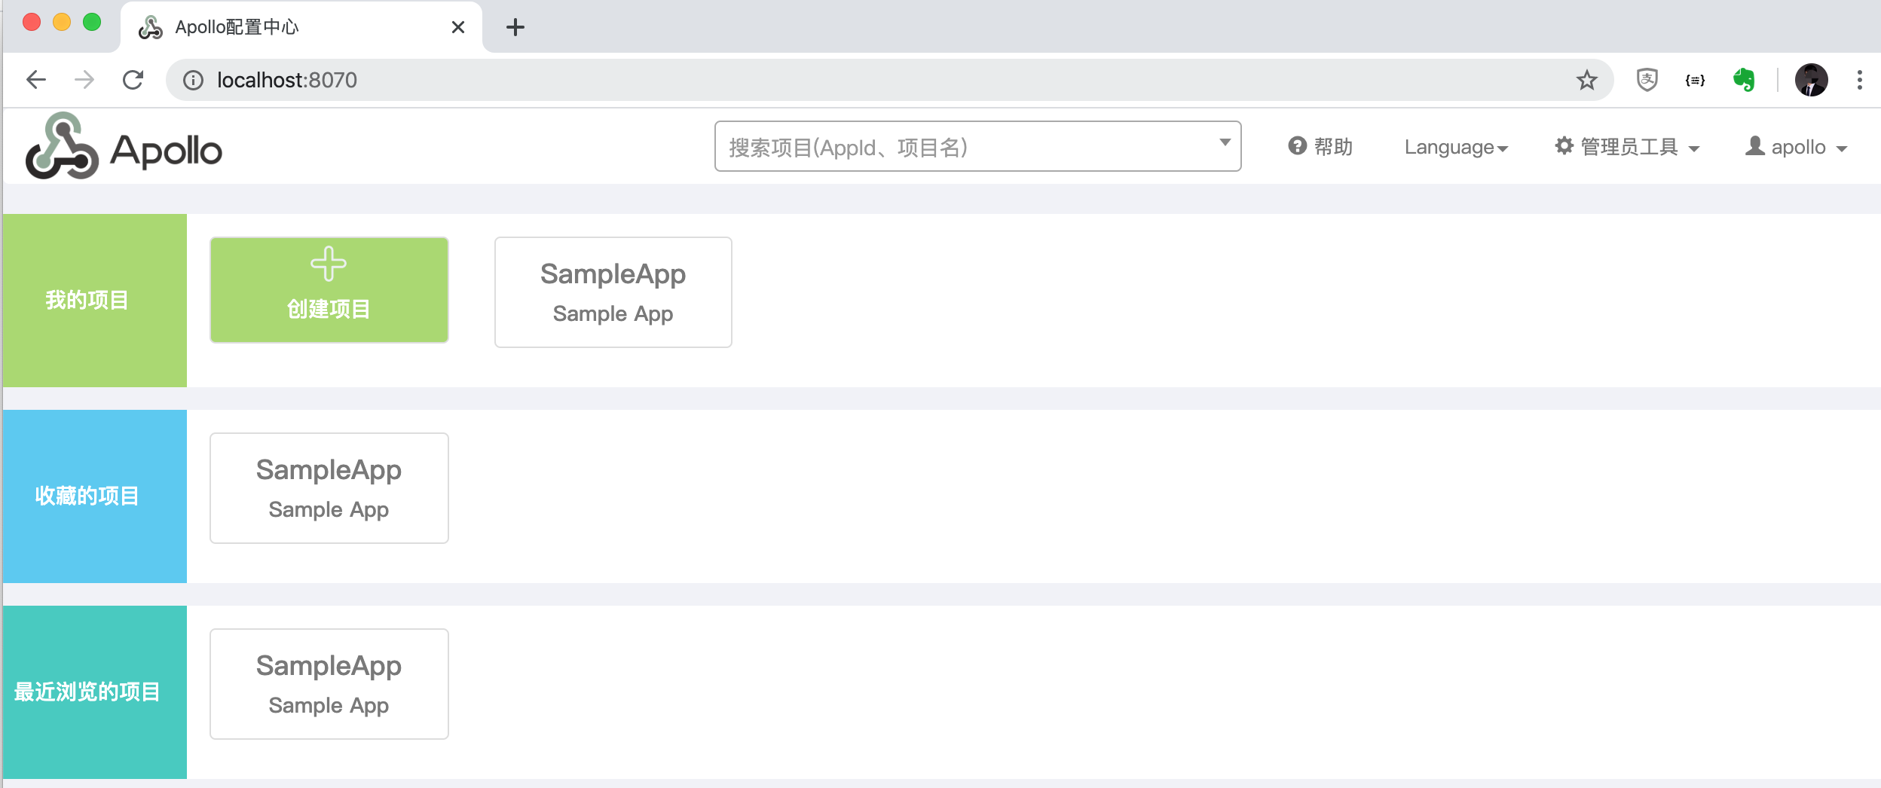Bookmark page with star icon
This screenshot has width=1881, height=788.
click(x=1586, y=80)
